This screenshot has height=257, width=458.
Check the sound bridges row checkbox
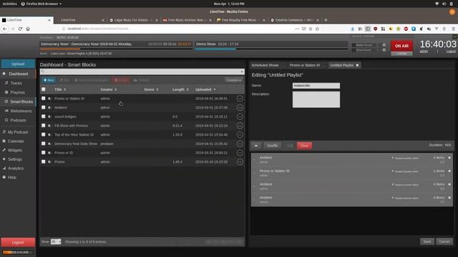(44, 116)
